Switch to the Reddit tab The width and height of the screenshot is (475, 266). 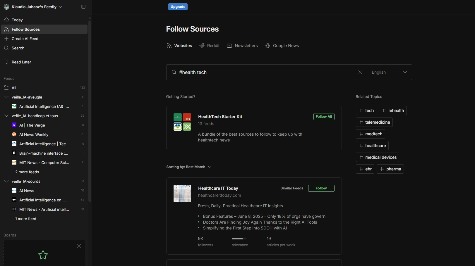[210, 46]
